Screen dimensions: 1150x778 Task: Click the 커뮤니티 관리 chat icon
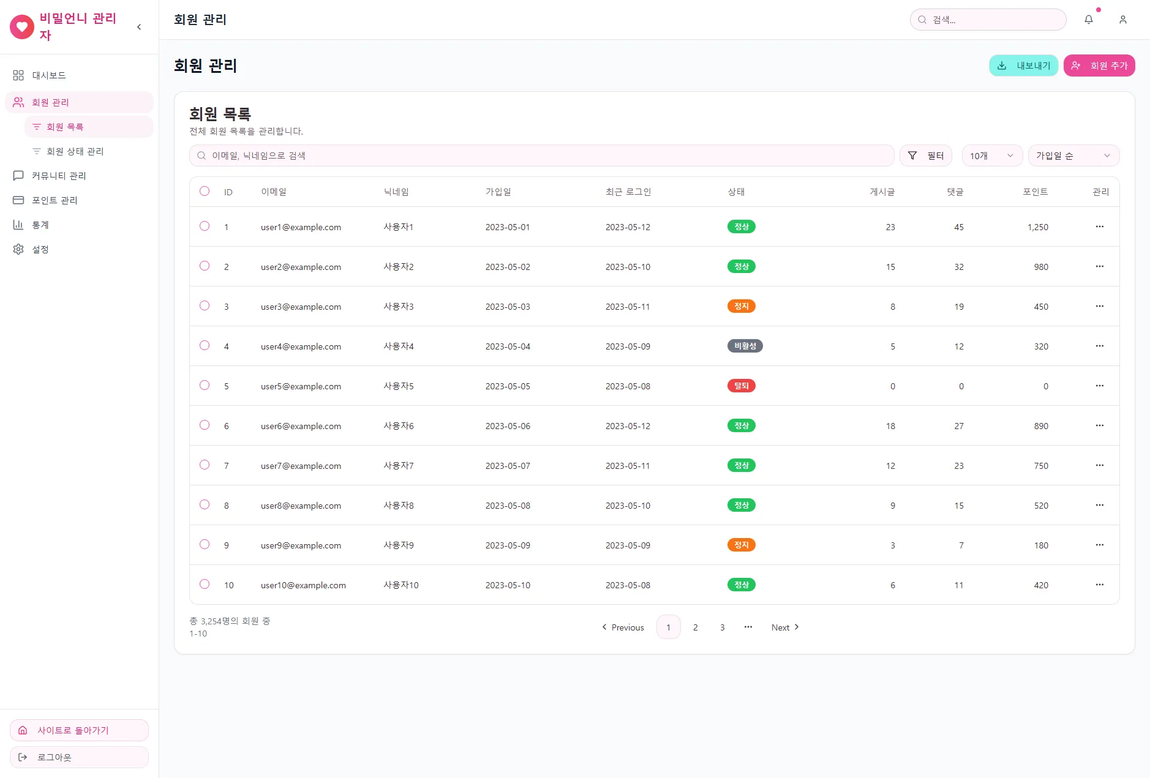[18, 176]
